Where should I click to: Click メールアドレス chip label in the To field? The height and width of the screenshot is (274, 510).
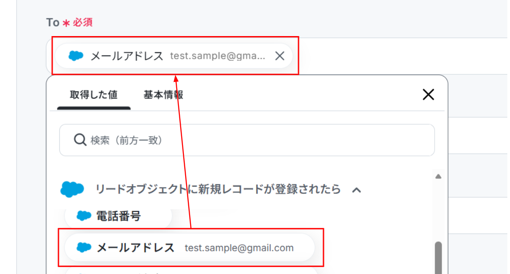pos(127,56)
